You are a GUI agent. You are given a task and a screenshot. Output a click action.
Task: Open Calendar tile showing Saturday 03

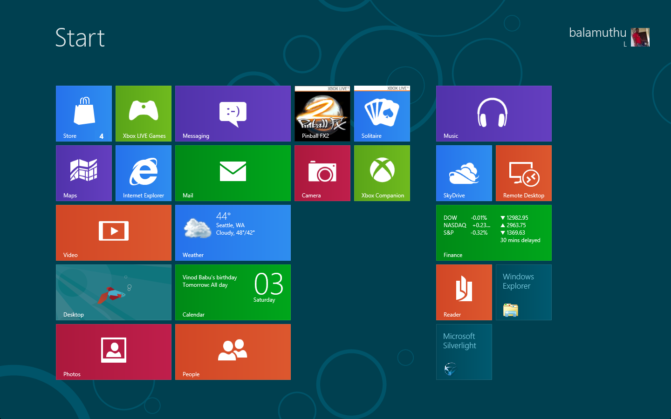coord(233,292)
